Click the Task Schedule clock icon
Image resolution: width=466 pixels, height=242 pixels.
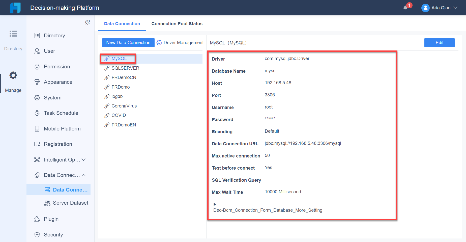pyautogui.click(x=37, y=113)
